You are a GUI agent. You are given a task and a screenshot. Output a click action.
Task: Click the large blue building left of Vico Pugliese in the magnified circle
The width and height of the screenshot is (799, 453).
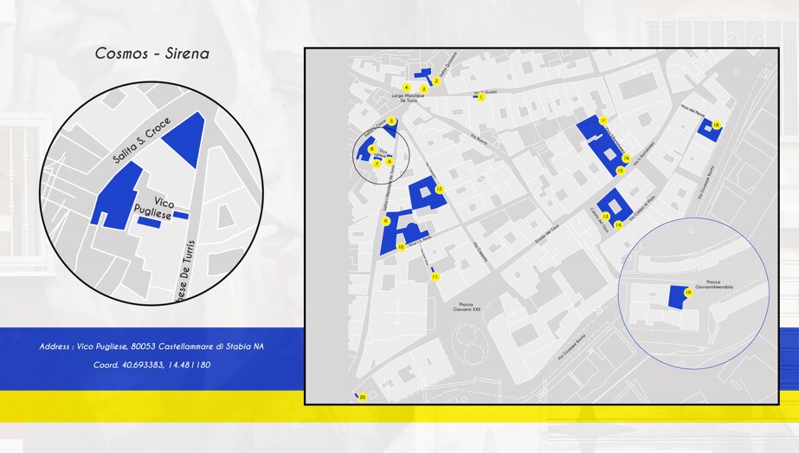point(117,196)
